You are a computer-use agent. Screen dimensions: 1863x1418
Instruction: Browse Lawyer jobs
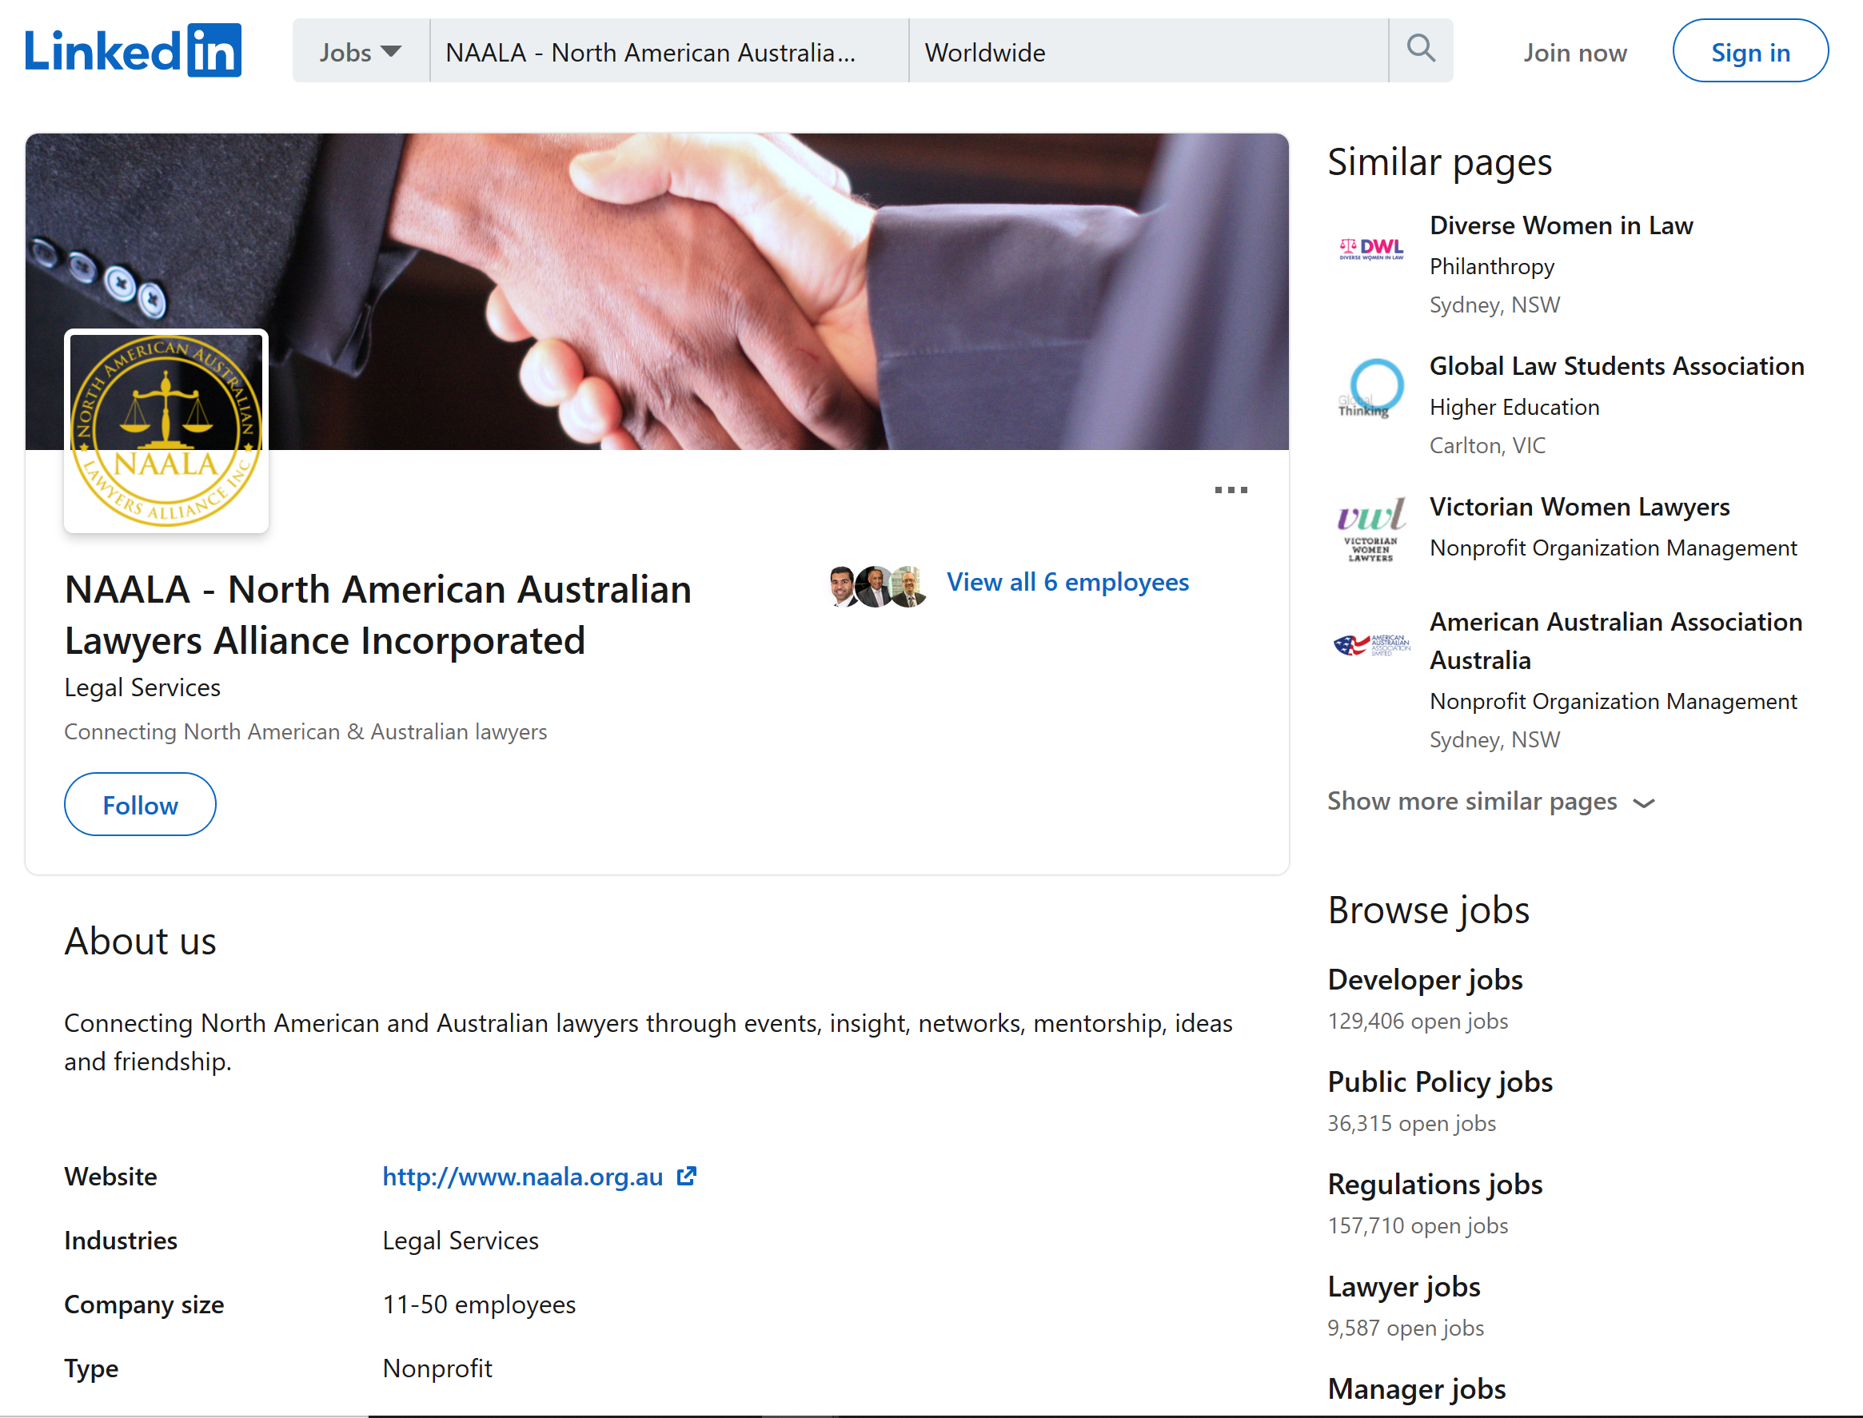point(1404,1286)
